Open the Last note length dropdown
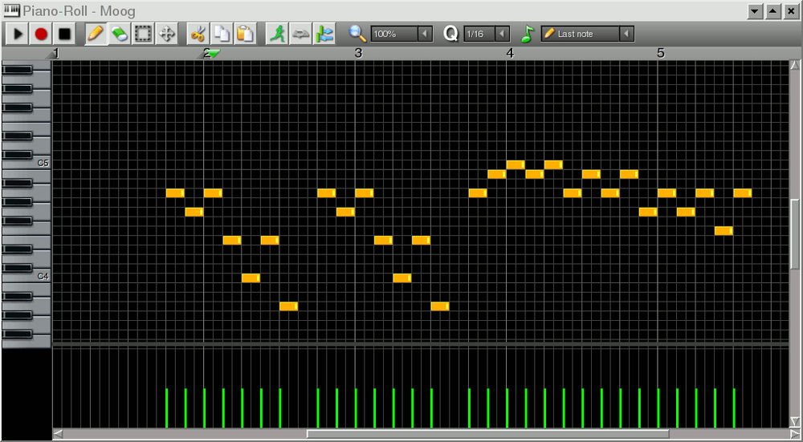The width and height of the screenshot is (803, 442). [627, 34]
